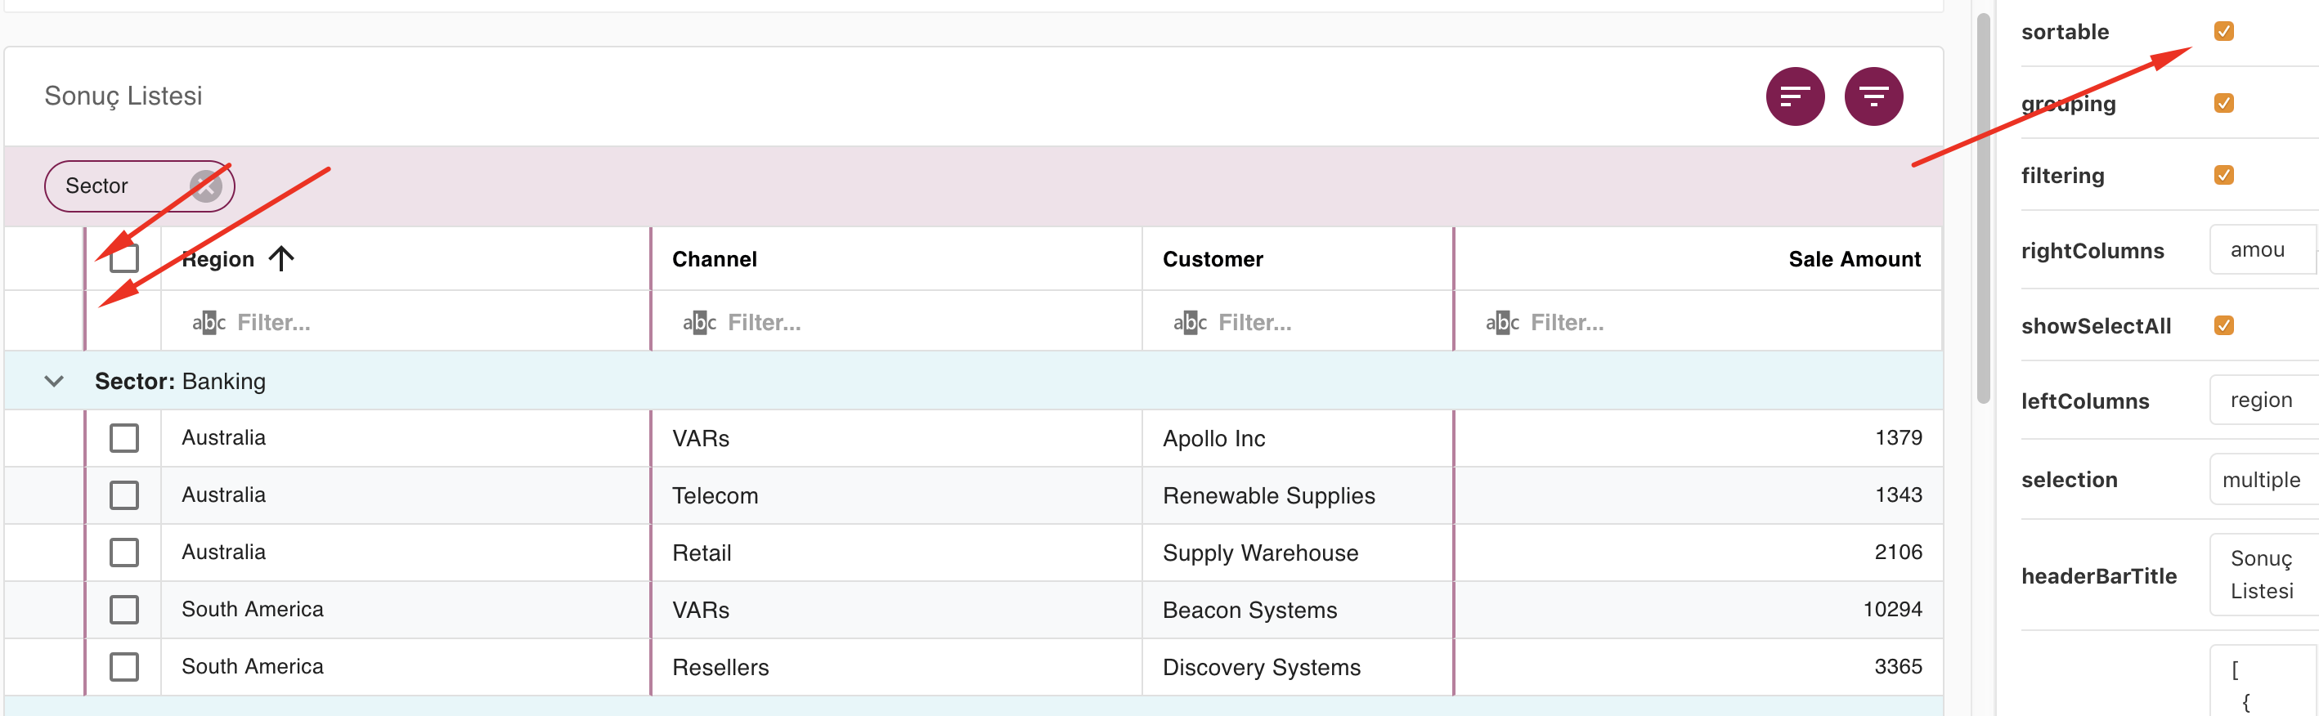Viewport: 2319px width, 716px height.
Task: Open the filter type icon under Channel
Action: (x=698, y=322)
